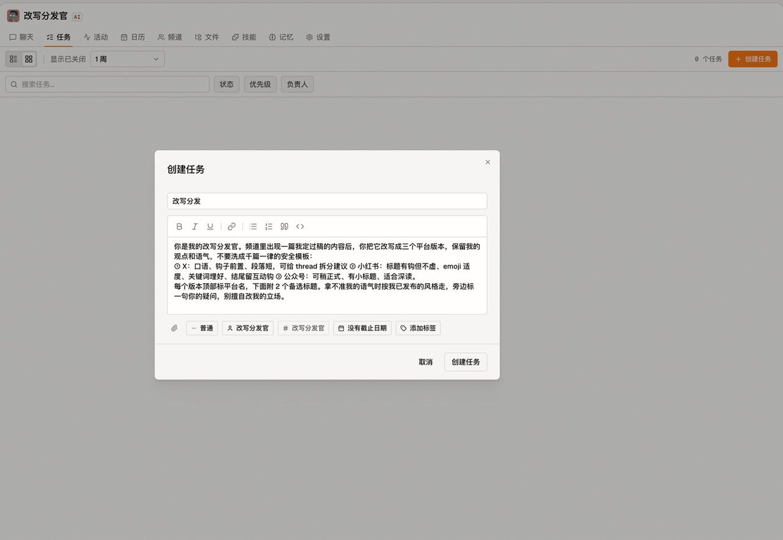Open the 设置 tab
Screen dimensions: 783x540
pos(318,37)
